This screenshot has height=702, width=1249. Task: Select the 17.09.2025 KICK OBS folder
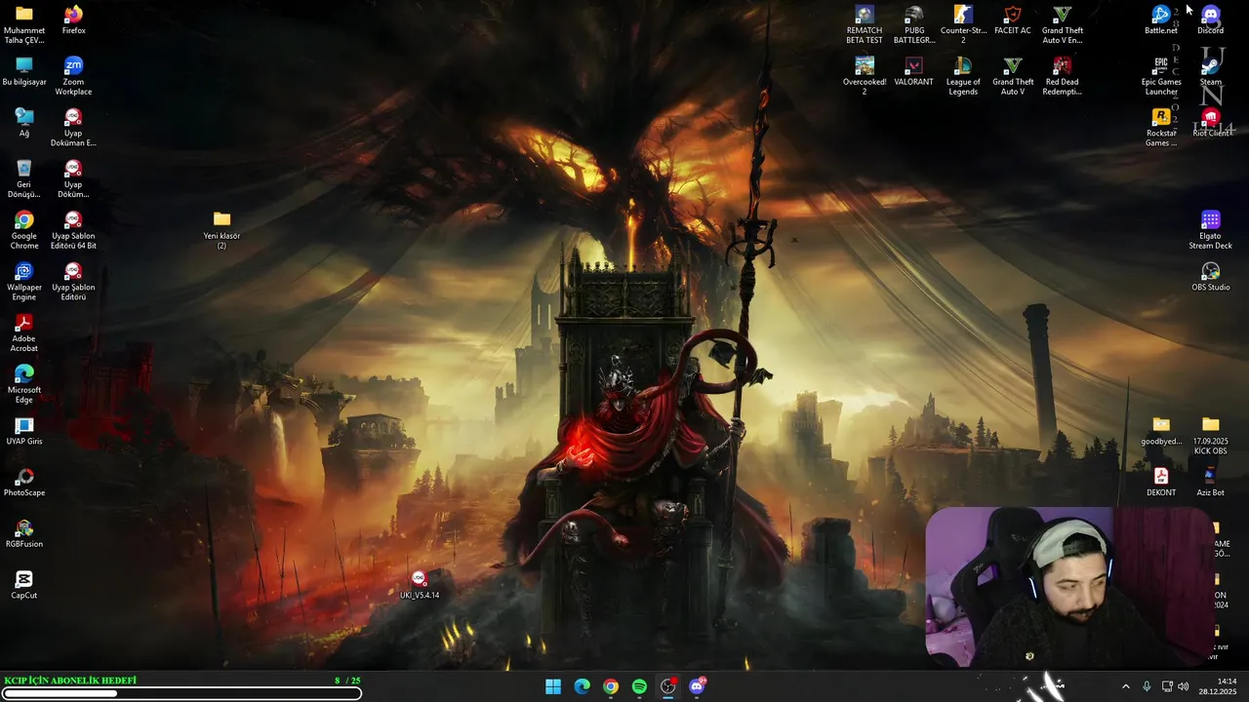[x=1211, y=436]
